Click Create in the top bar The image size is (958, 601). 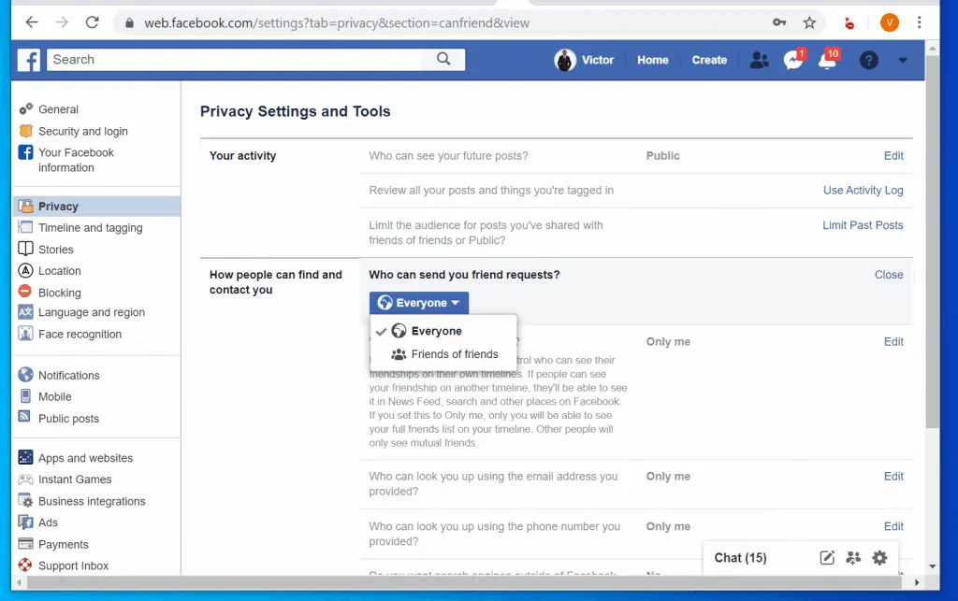click(x=709, y=60)
